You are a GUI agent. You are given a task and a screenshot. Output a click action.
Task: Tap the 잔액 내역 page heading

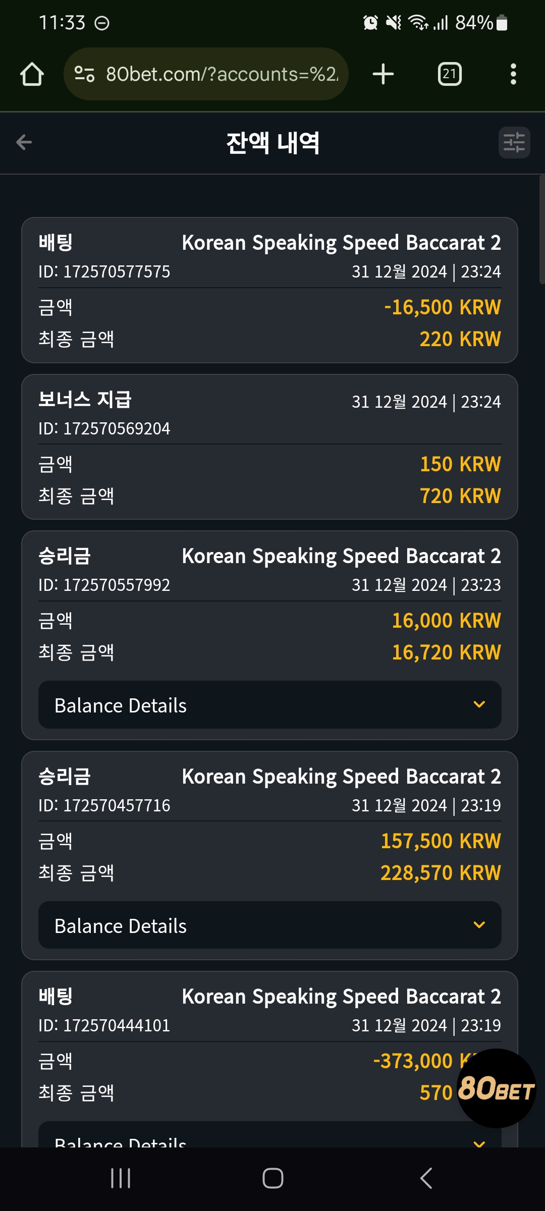[272, 143]
